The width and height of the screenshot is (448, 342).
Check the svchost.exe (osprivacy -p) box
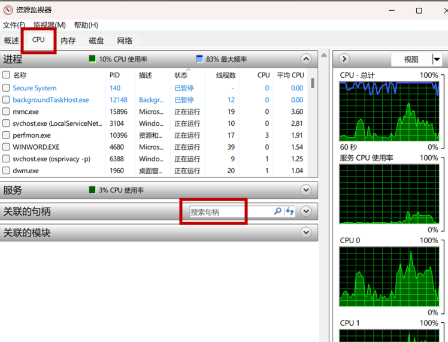(x=6, y=159)
